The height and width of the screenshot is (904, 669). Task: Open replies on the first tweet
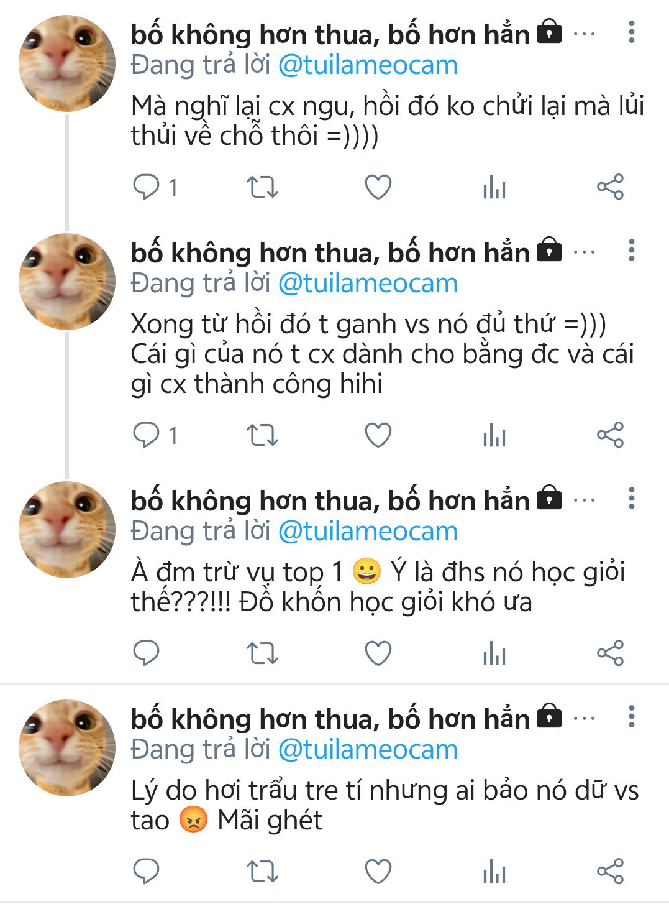point(147,187)
